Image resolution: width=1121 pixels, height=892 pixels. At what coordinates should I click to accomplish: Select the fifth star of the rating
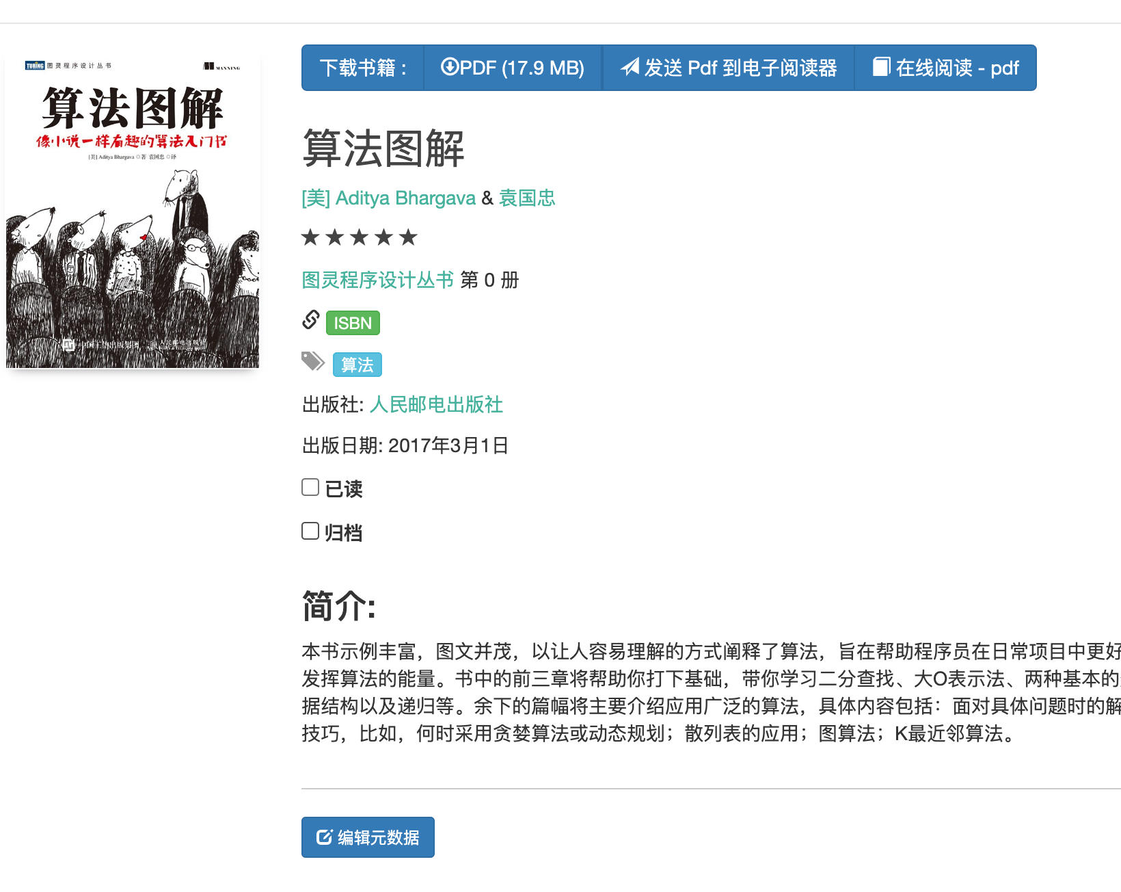pos(408,237)
